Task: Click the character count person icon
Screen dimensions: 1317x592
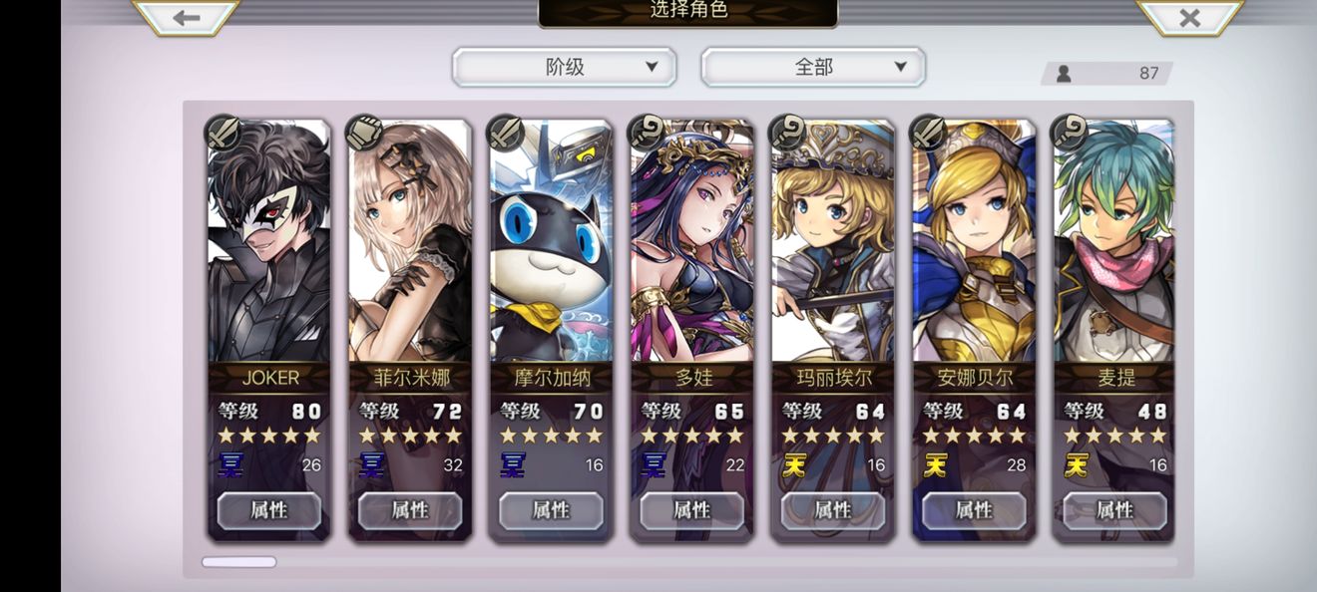Action: 1064,73
